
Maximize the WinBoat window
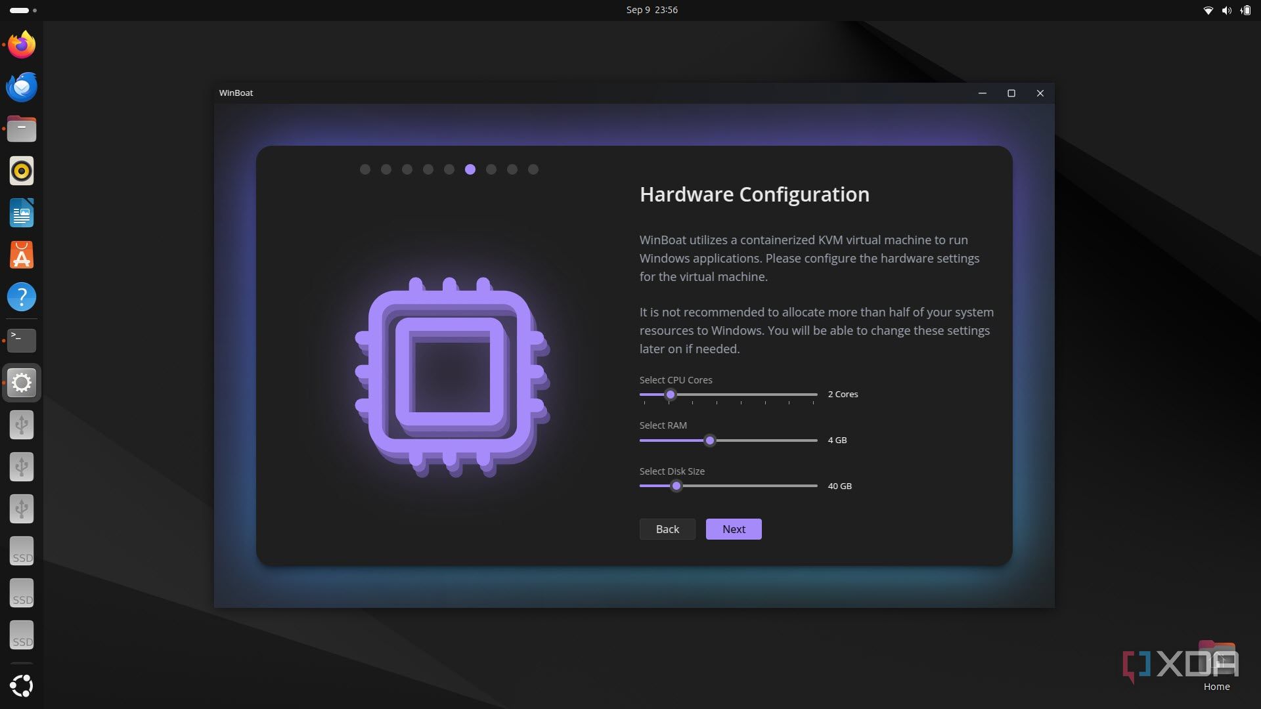(1011, 93)
